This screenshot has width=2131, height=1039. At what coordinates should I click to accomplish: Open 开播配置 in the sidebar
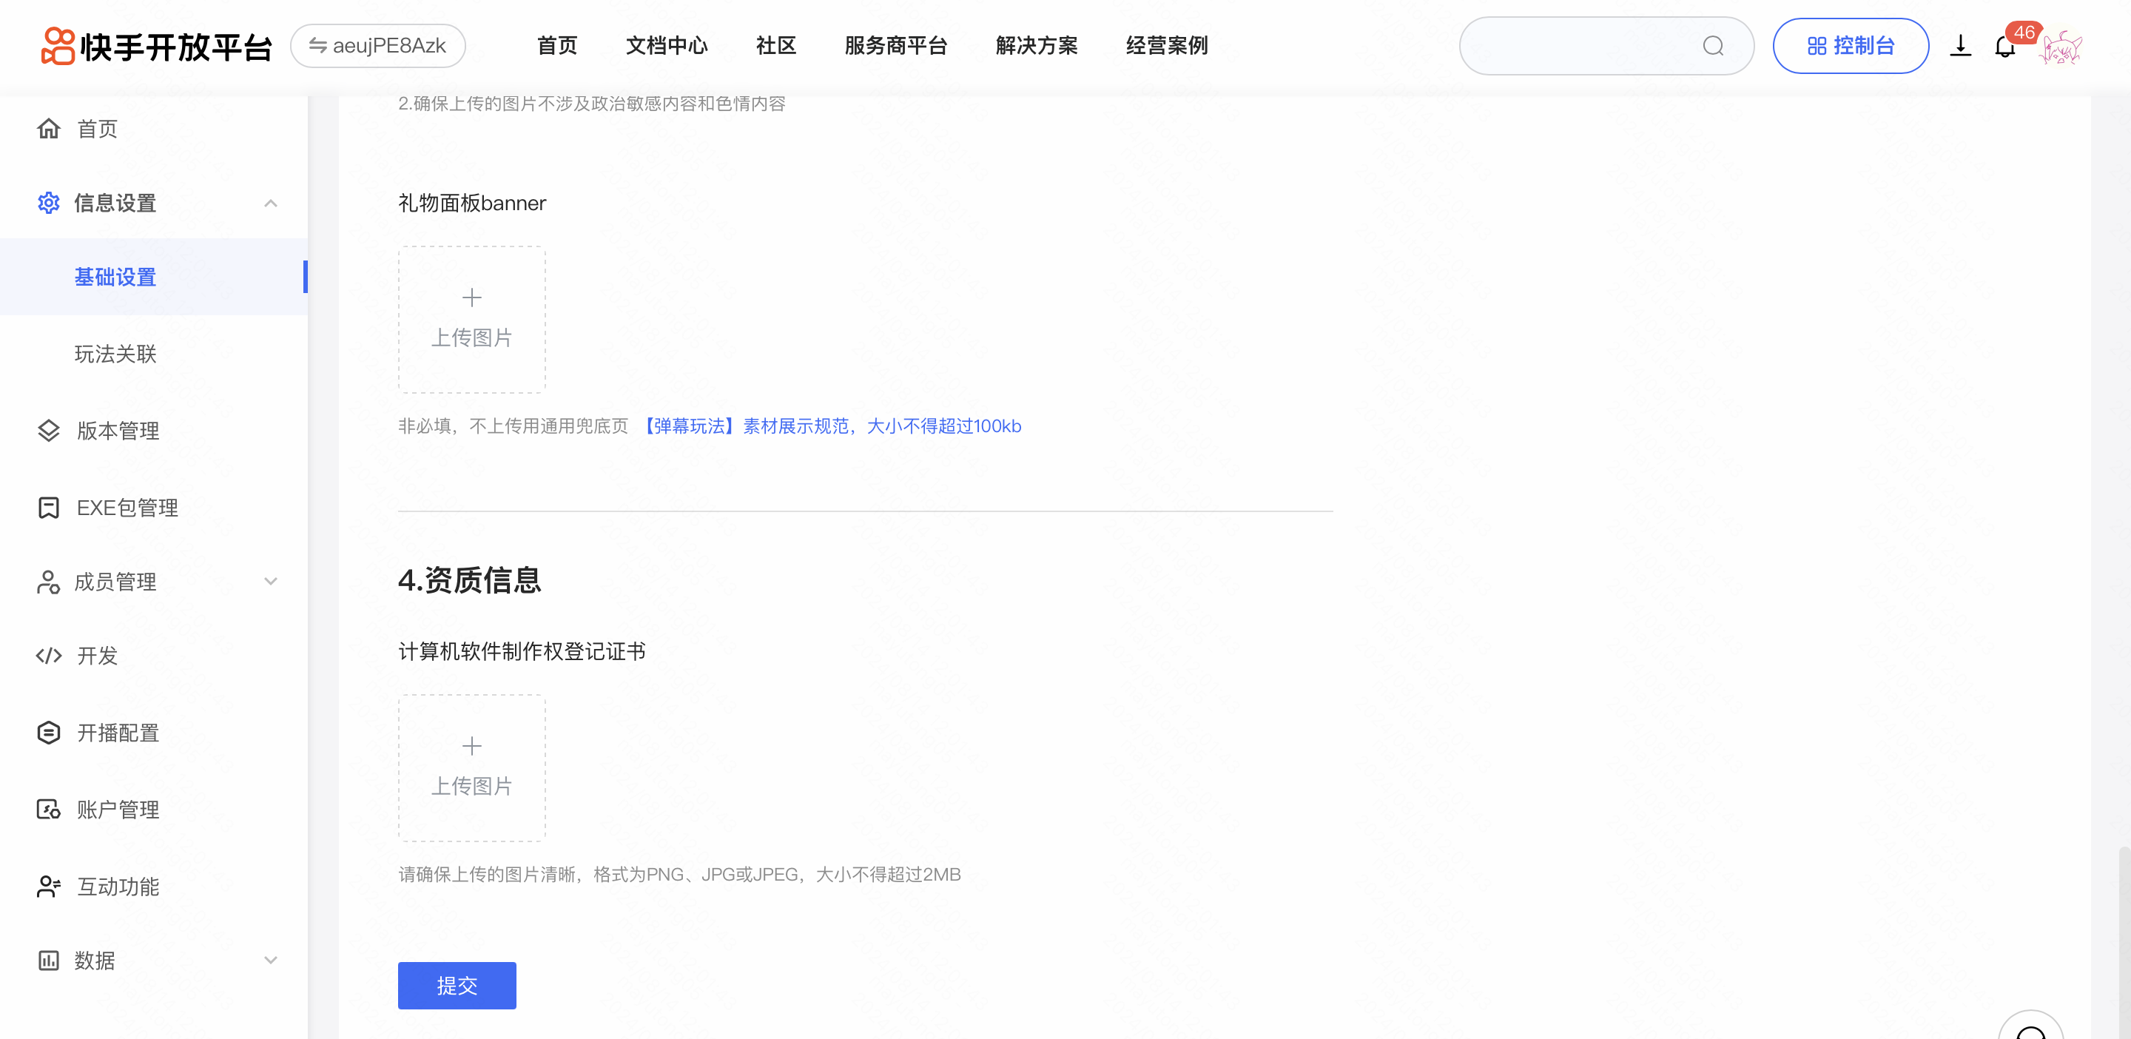(118, 732)
